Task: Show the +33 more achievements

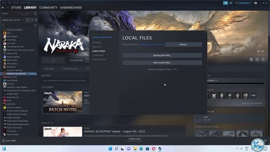Action: (253, 95)
